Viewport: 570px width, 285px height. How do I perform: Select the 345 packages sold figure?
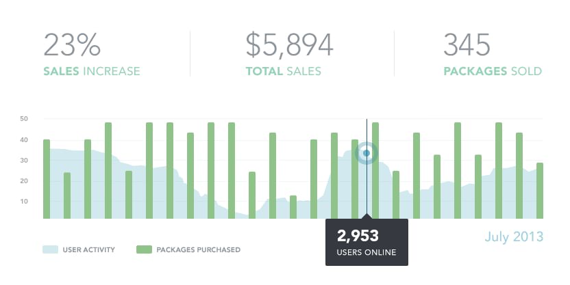[x=467, y=45]
